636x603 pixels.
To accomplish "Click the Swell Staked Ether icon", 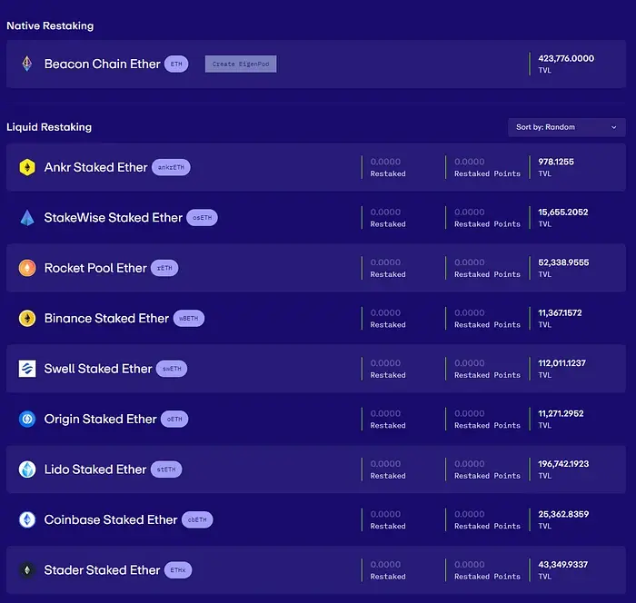I will tap(27, 369).
